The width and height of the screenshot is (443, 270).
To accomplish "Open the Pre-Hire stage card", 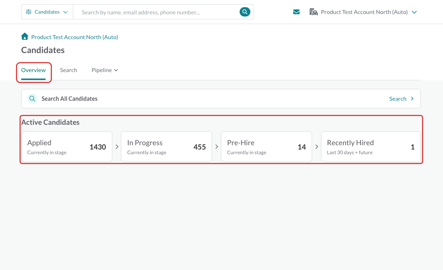I will [x=267, y=147].
